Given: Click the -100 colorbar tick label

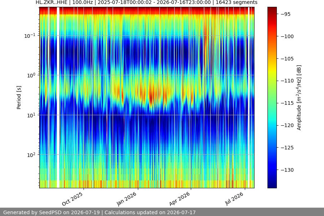Looking at the screenshot, I should [x=287, y=36].
